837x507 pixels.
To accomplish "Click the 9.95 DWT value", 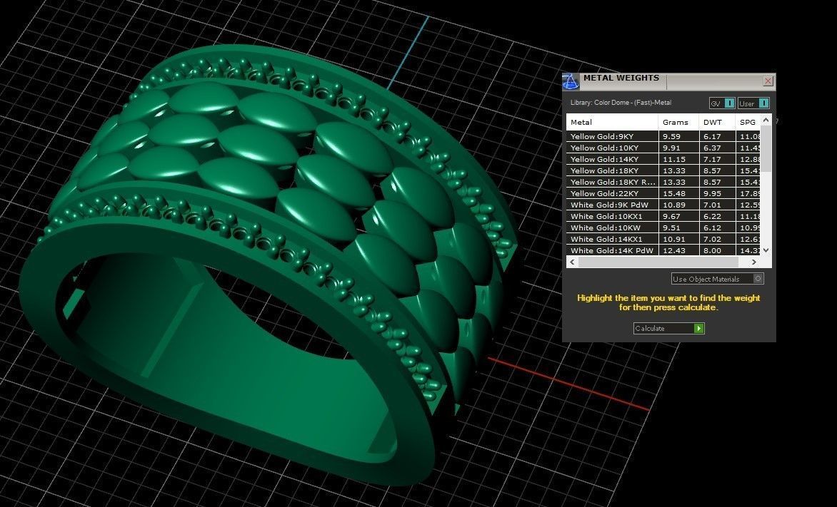I will 712,193.
